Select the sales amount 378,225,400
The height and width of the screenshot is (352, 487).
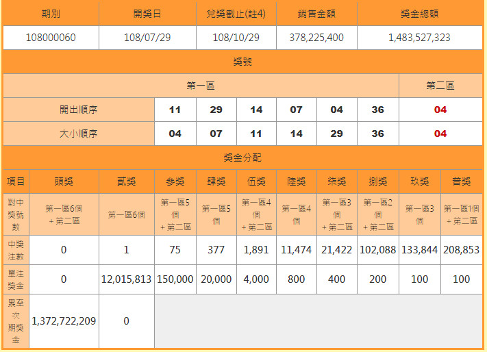pos(316,38)
